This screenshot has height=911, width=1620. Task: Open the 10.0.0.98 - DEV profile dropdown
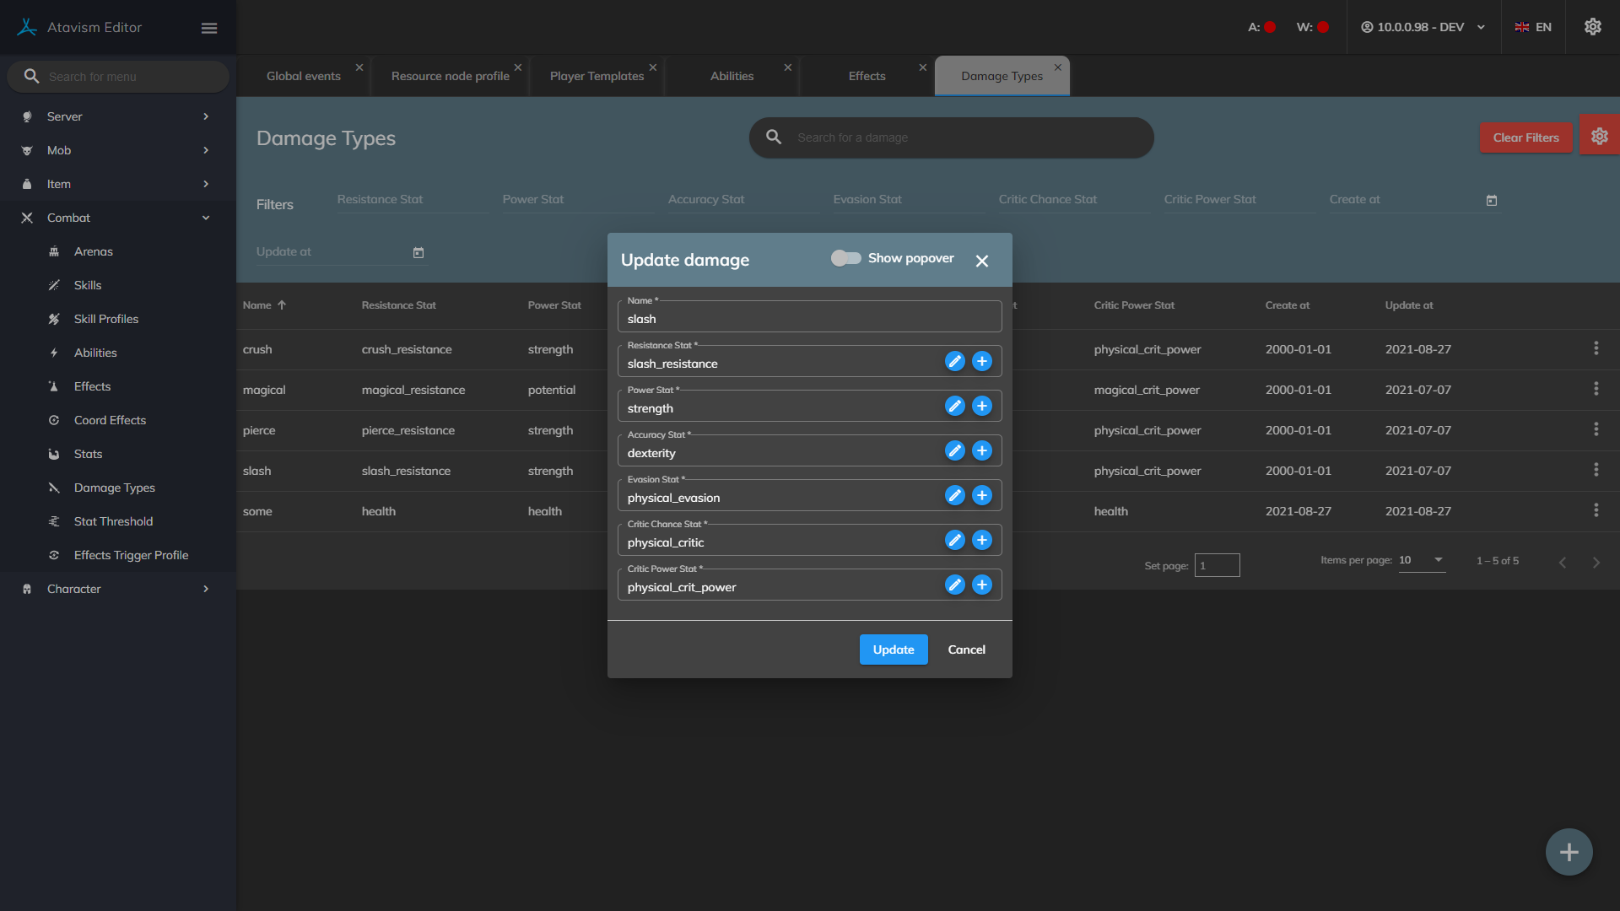click(x=1423, y=27)
